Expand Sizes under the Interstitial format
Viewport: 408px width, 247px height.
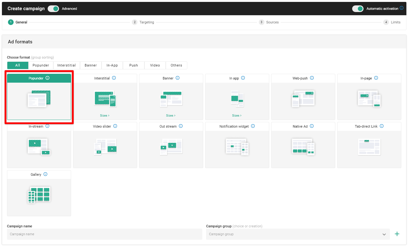tap(104, 116)
